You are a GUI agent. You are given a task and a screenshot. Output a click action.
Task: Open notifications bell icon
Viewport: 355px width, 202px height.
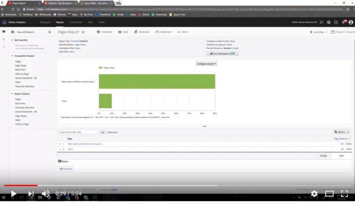[343, 22]
